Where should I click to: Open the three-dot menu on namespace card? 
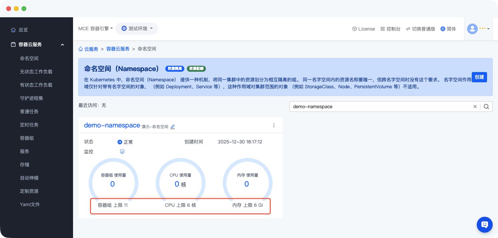click(x=274, y=125)
